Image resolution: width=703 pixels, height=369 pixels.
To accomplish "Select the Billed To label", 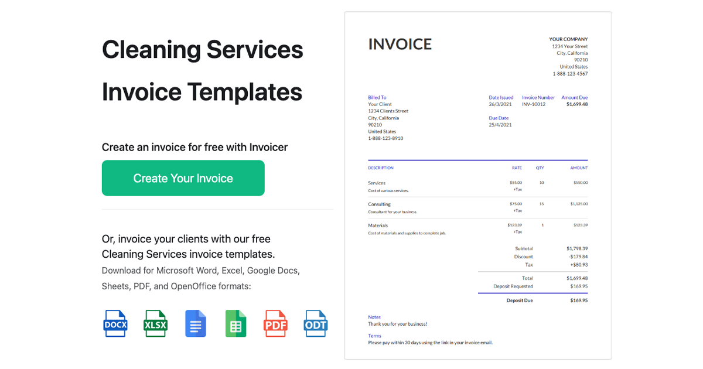I will (377, 97).
